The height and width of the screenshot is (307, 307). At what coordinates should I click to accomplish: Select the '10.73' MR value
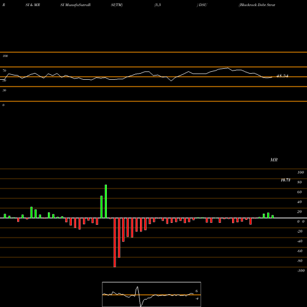286,180
